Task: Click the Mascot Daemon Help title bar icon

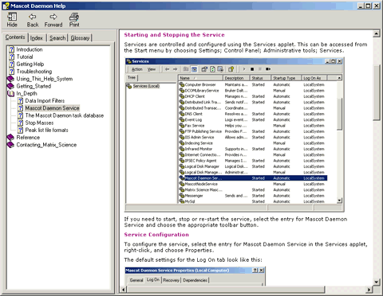Action: click(6, 6)
